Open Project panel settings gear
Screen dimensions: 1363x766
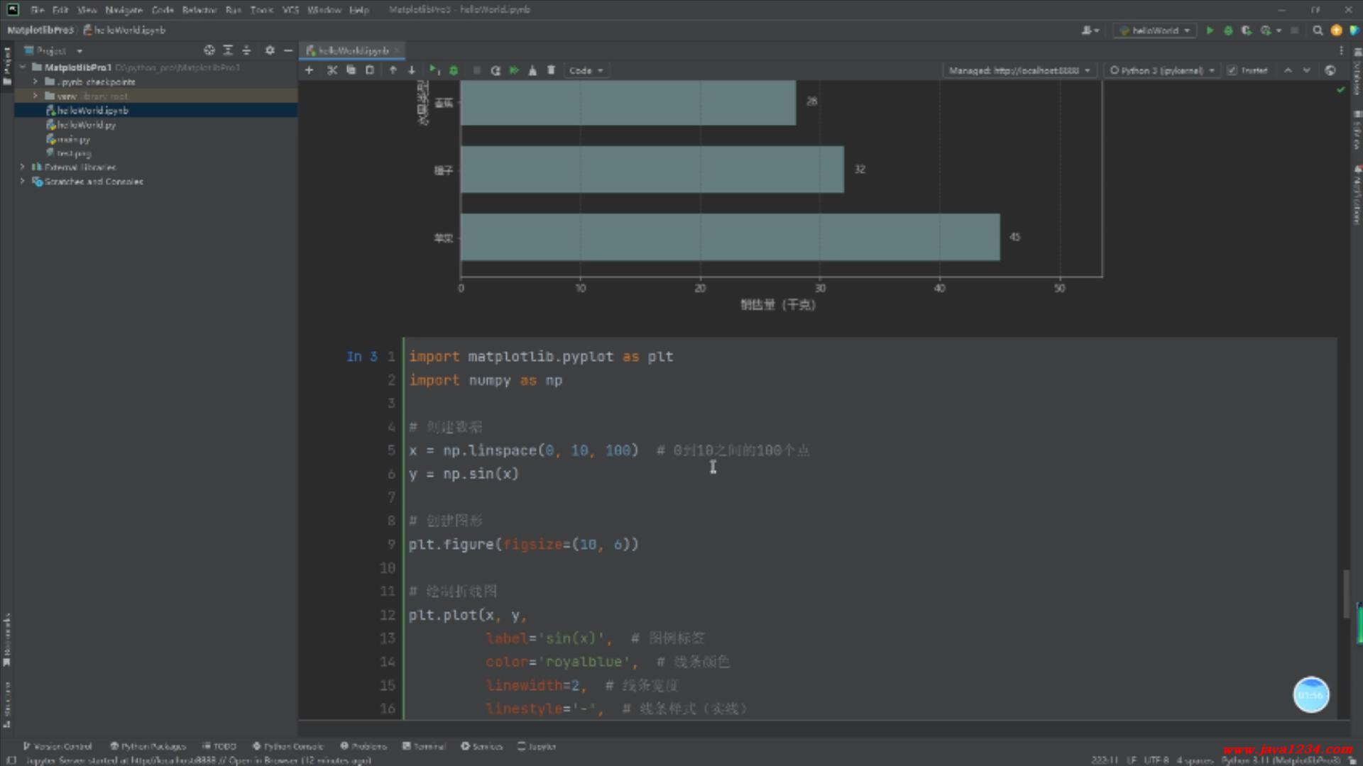(270, 50)
